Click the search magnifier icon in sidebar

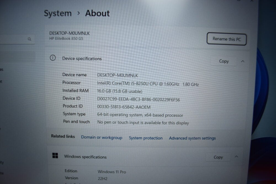(x=30, y=39)
